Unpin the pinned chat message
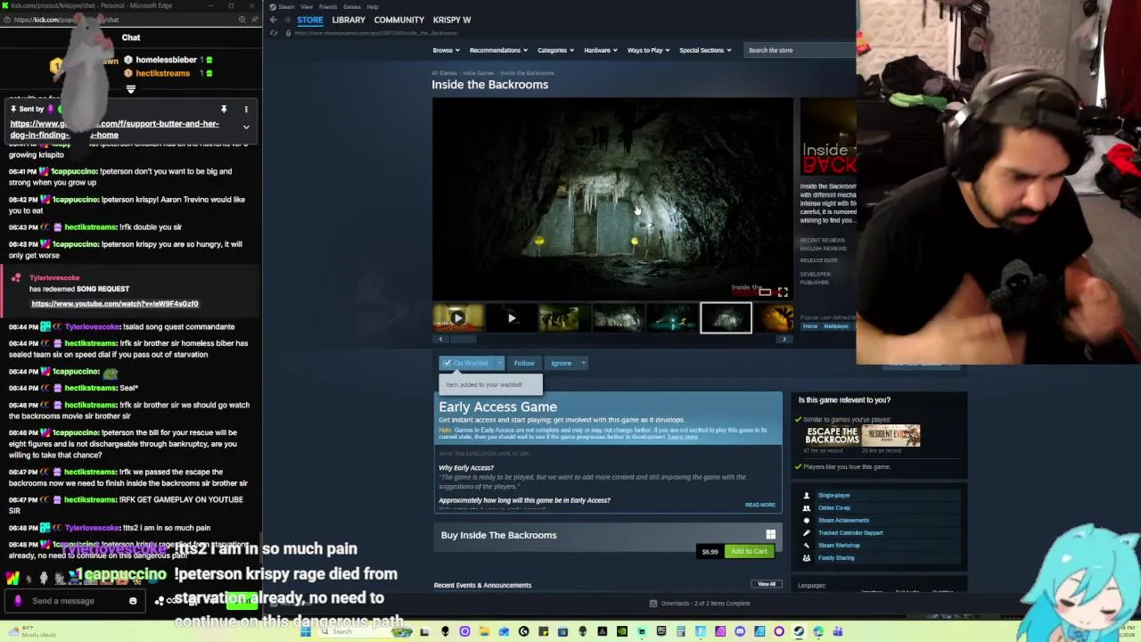The image size is (1141, 642). pos(224,110)
